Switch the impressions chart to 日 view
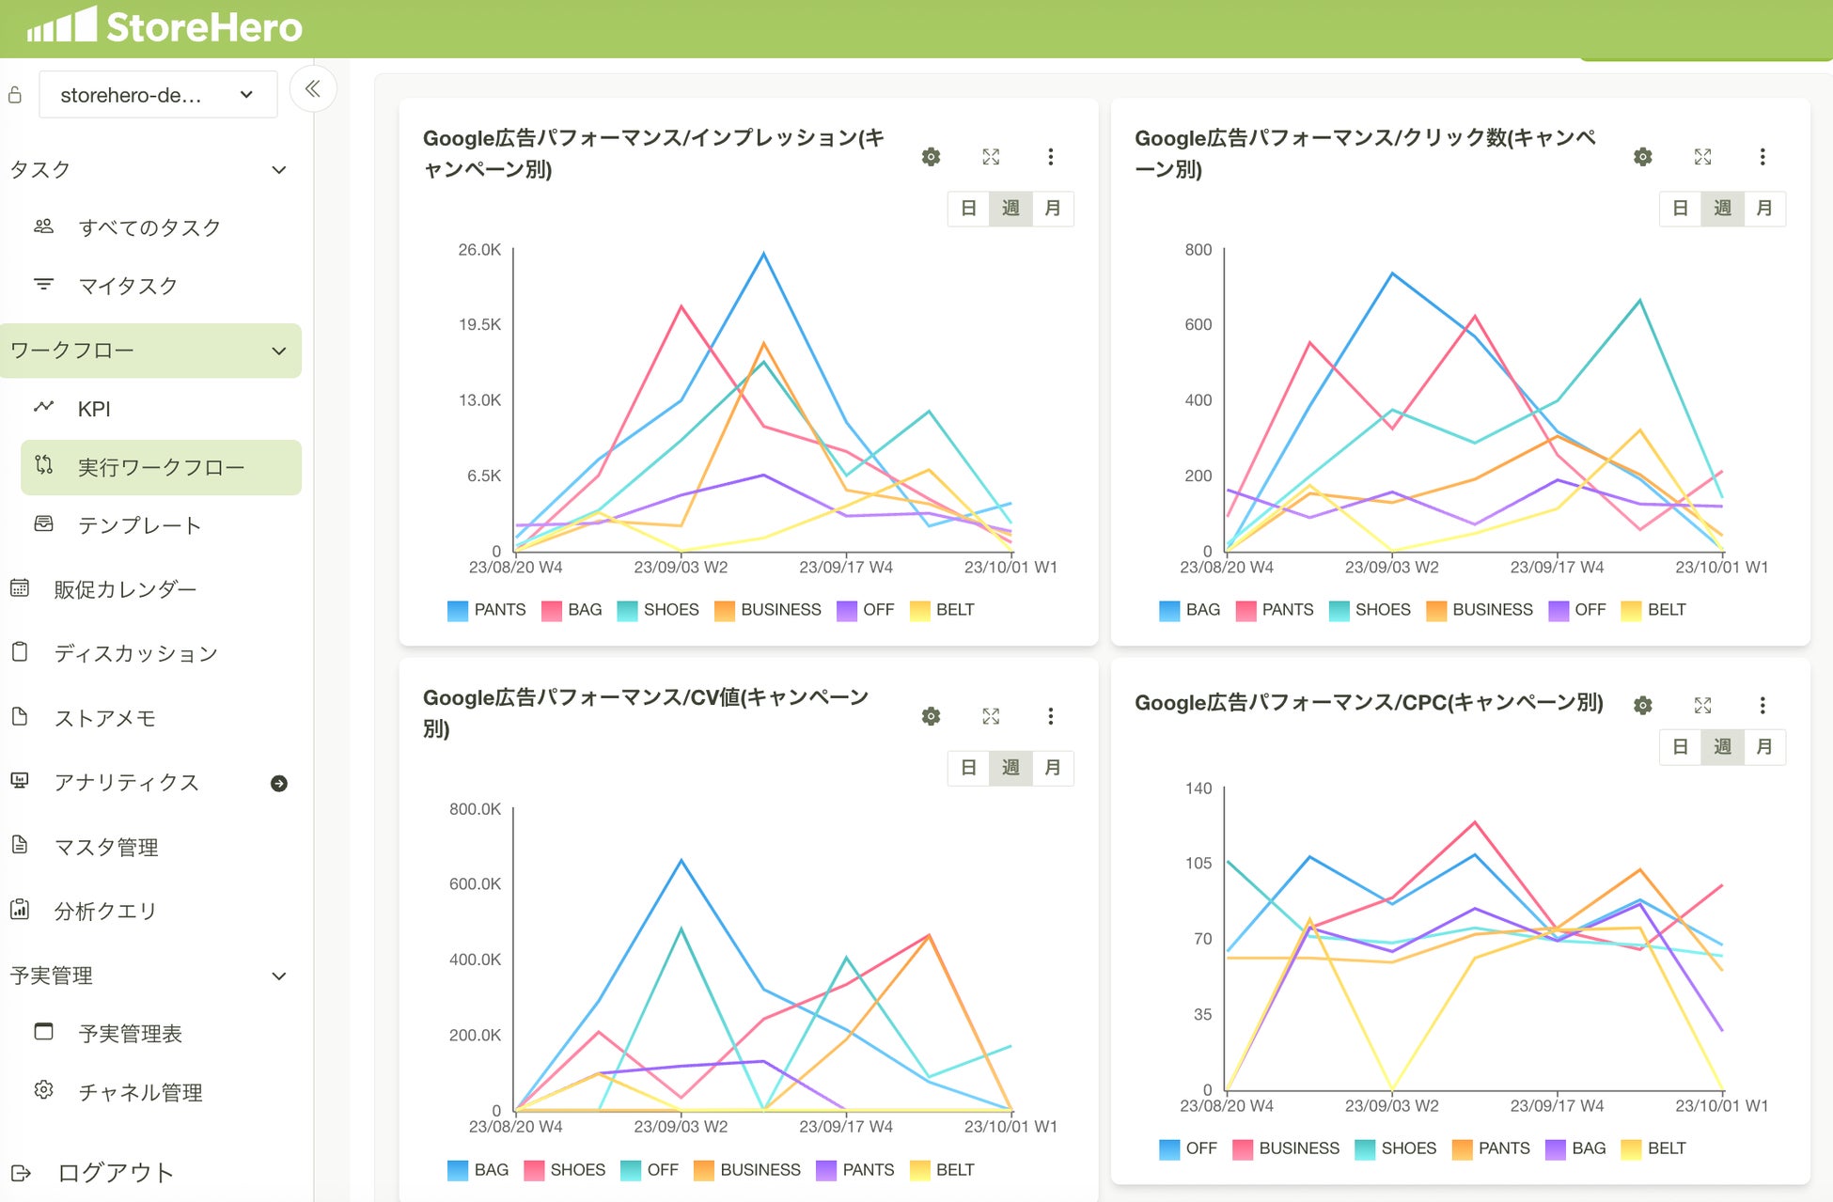Viewport: 1833px width, 1202px height. [968, 209]
